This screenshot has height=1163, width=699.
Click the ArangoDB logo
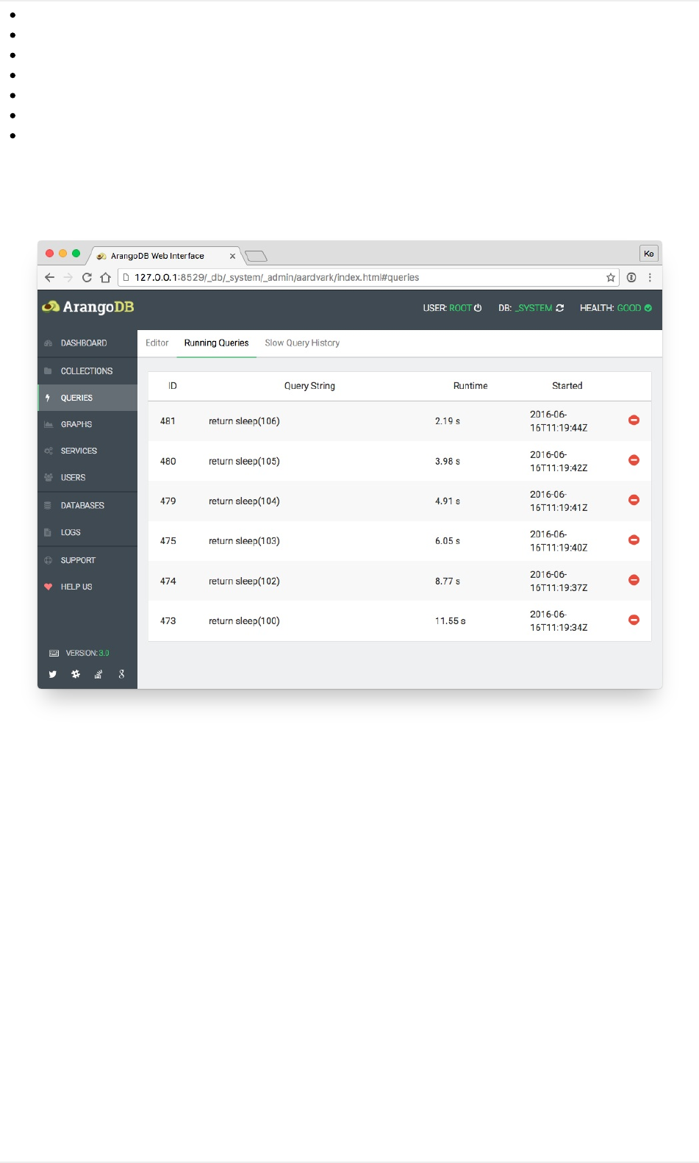click(88, 307)
